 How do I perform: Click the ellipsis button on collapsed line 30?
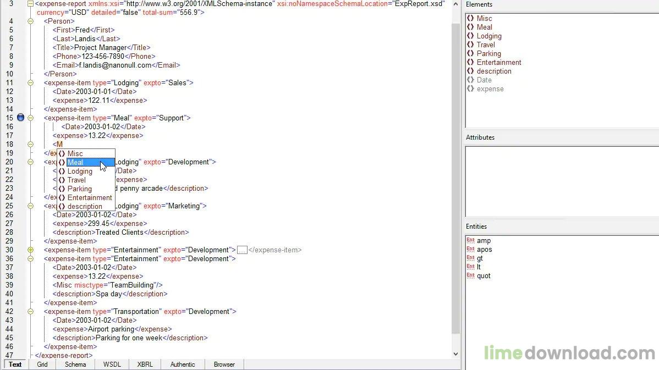point(242,250)
